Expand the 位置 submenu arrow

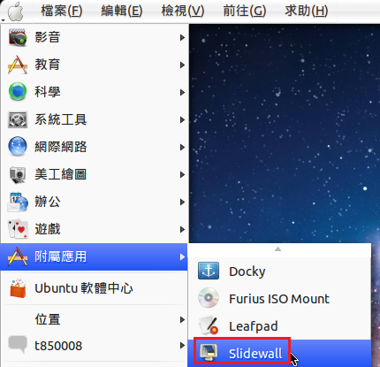(183, 319)
